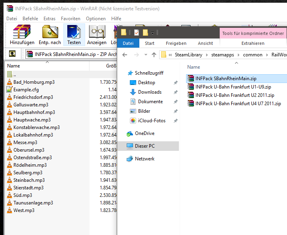Go up one level in Explorer

[x=154, y=55]
